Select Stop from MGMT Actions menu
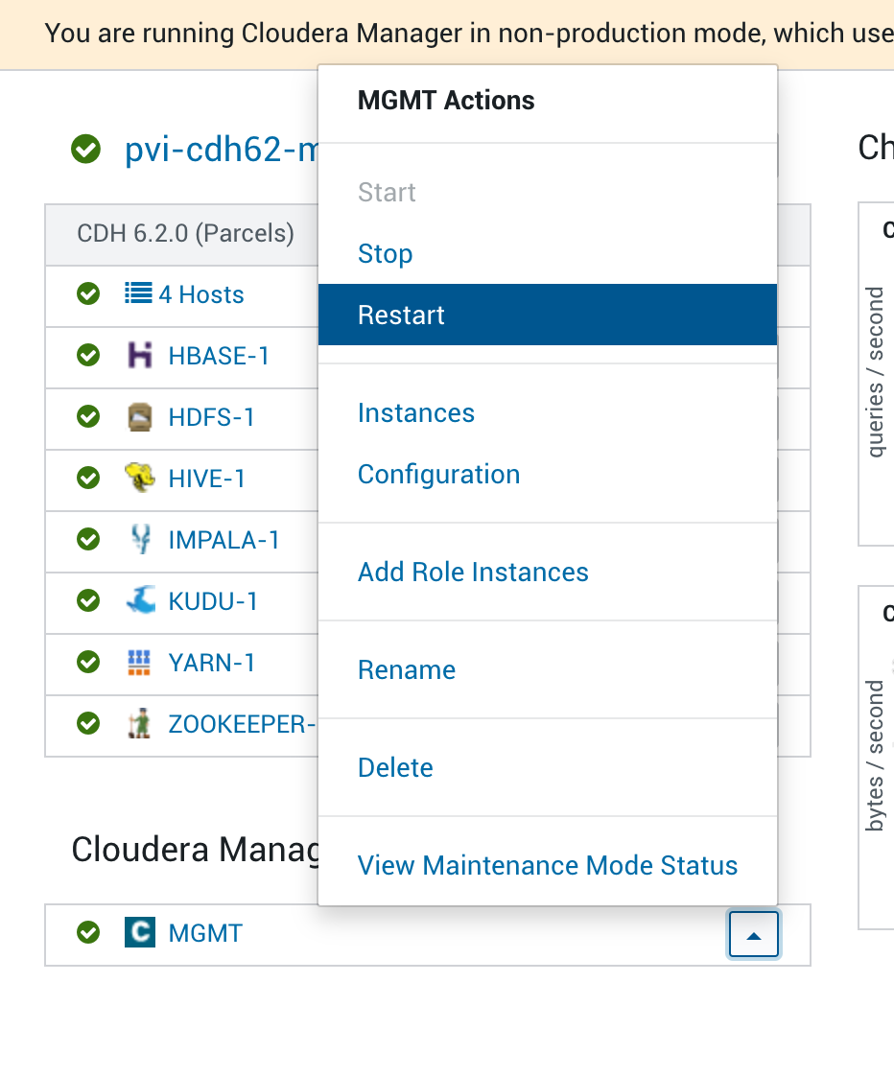Image resolution: width=894 pixels, height=1076 pixels. click(385, 253)
